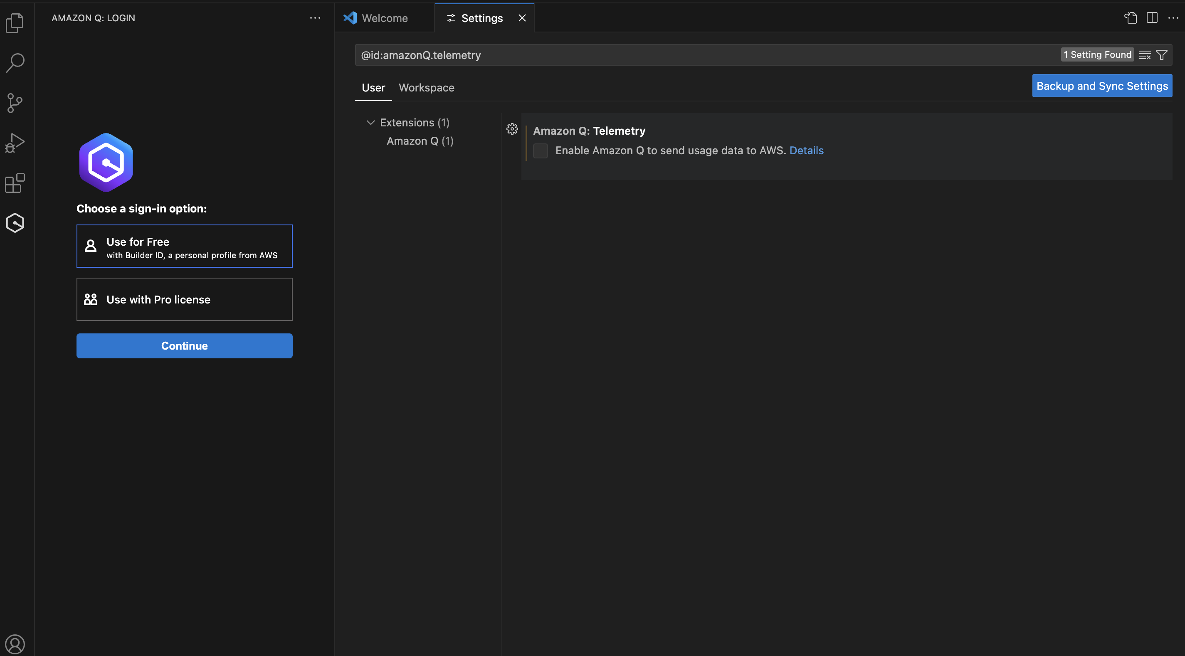Click the Continue button

(x=185, y=346)
